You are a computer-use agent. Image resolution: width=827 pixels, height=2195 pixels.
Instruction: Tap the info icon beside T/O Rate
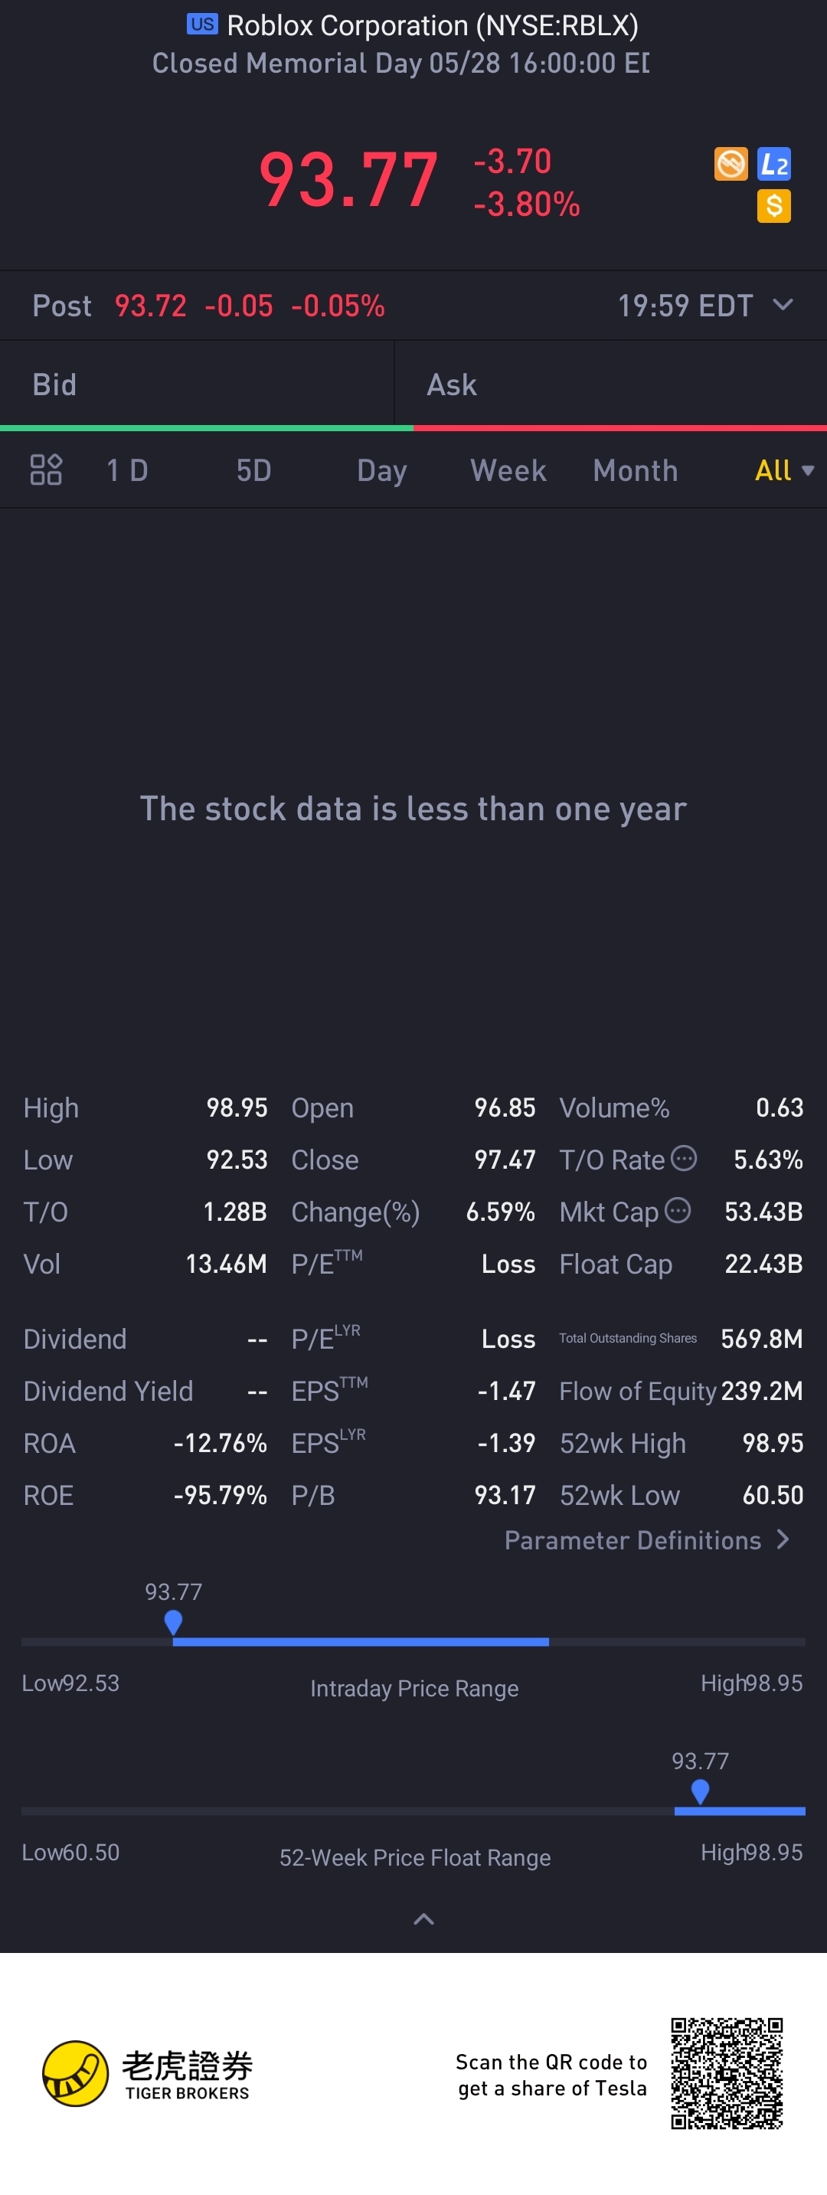click(x=684, y=1158)
